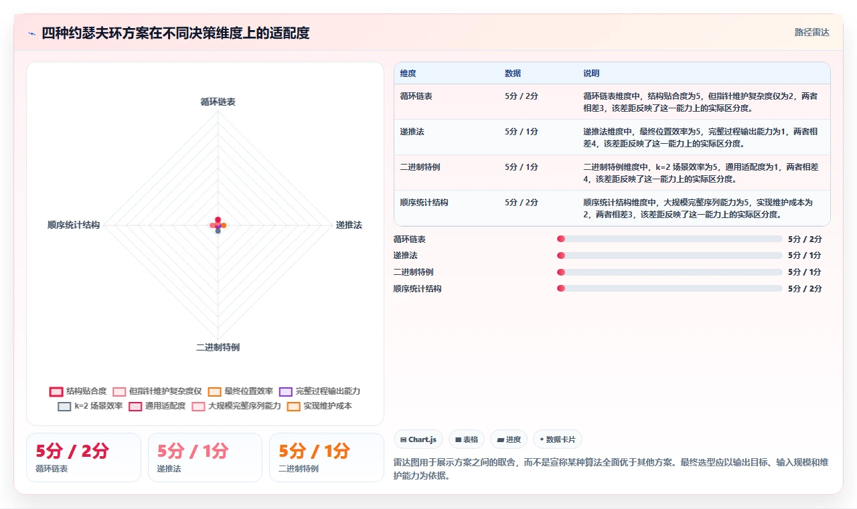The image size is (857, 509).
Task: Toggle the 最终位置效率 legend series
Action: tap(240, 391)
